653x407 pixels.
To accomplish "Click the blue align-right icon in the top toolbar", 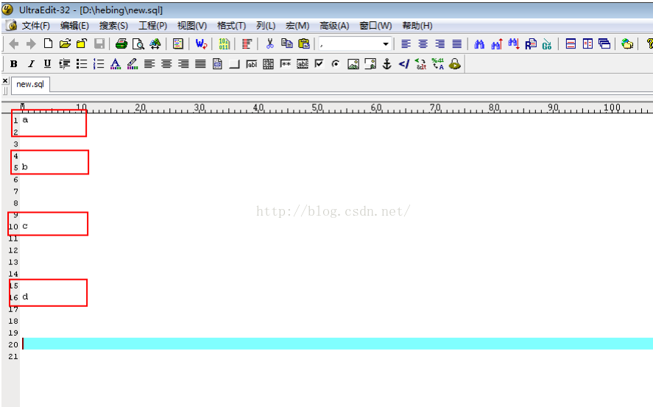I will click(440, 43).
